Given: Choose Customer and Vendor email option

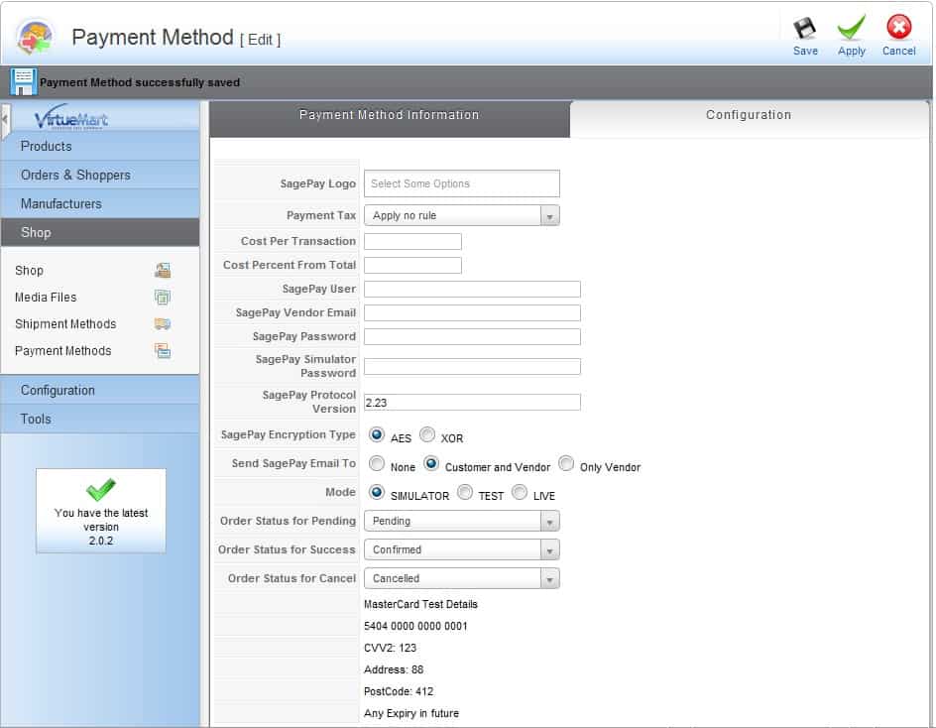Looking at the screenshot, I should click(x=431, y=463).
